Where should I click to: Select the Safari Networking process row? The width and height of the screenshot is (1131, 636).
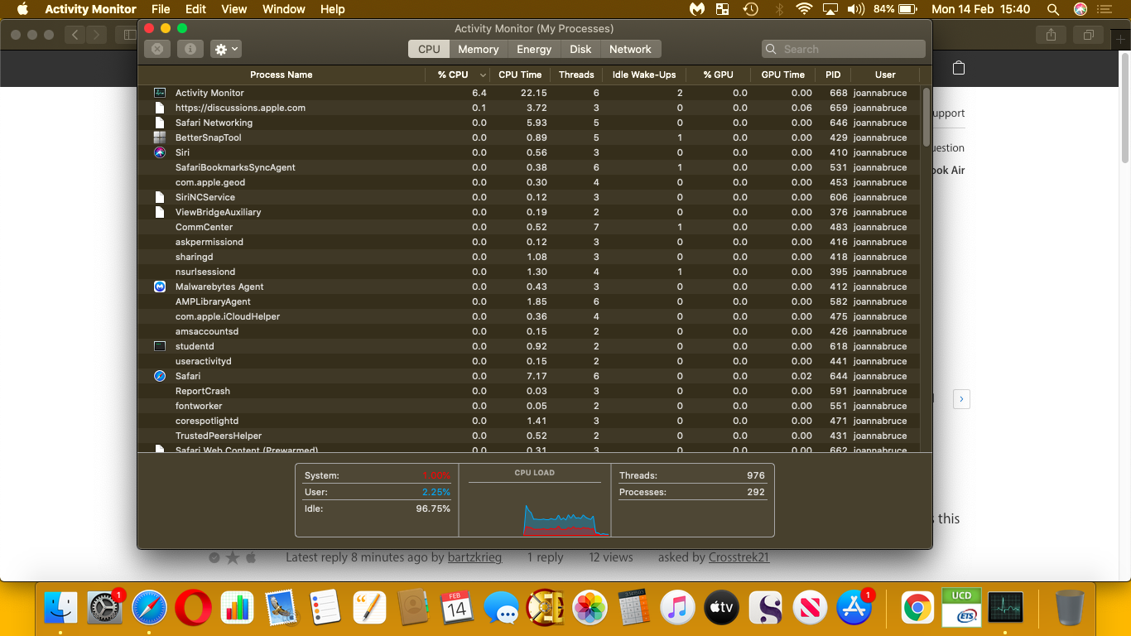(528, 123)
